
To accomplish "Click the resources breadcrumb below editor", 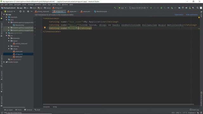I will [46, 107].
